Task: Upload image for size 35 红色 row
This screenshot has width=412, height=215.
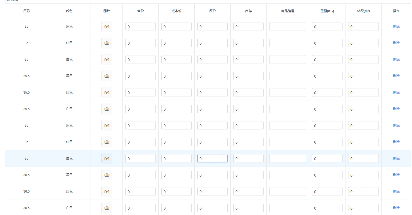Action: pos(107,43)
